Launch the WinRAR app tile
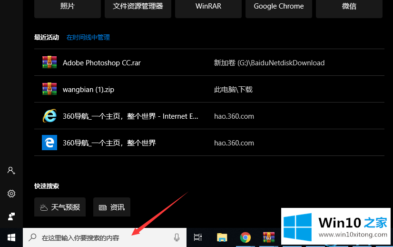393x247 pixels. tap(208, 7)
